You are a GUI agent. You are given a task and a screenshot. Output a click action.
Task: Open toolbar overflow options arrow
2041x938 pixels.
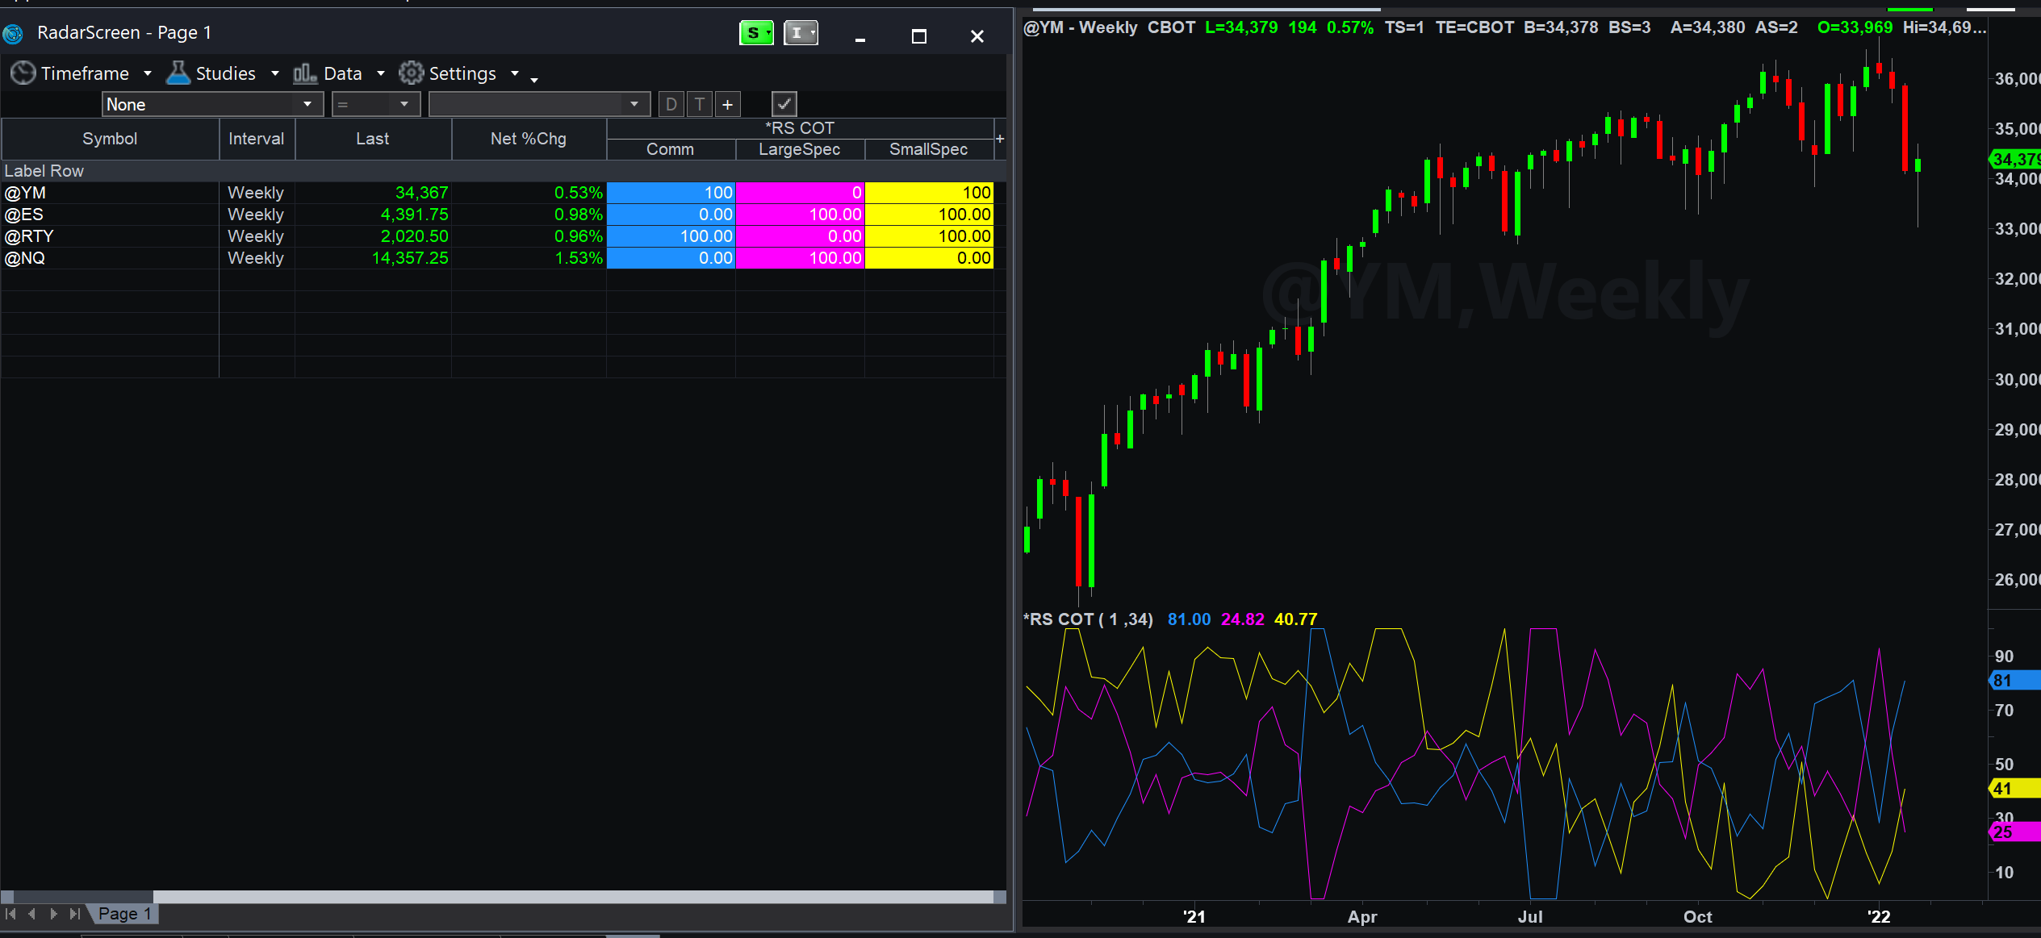[534, 79]
